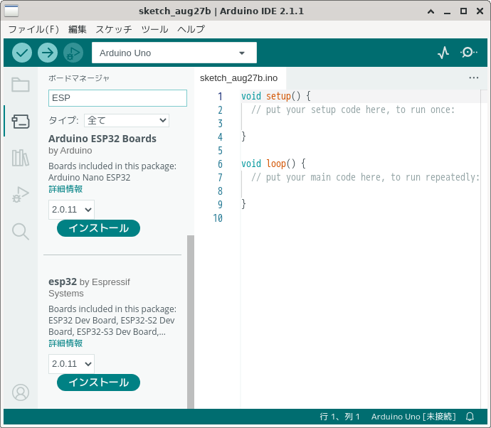The image size is (491, 428).
Task: Open the Arduino Uno board selector dropdown
Action: click(x=174, y=53)
